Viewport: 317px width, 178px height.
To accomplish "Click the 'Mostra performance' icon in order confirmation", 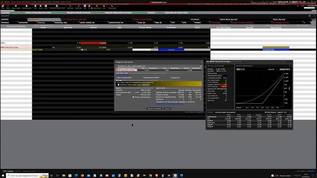I will (133, 97).
